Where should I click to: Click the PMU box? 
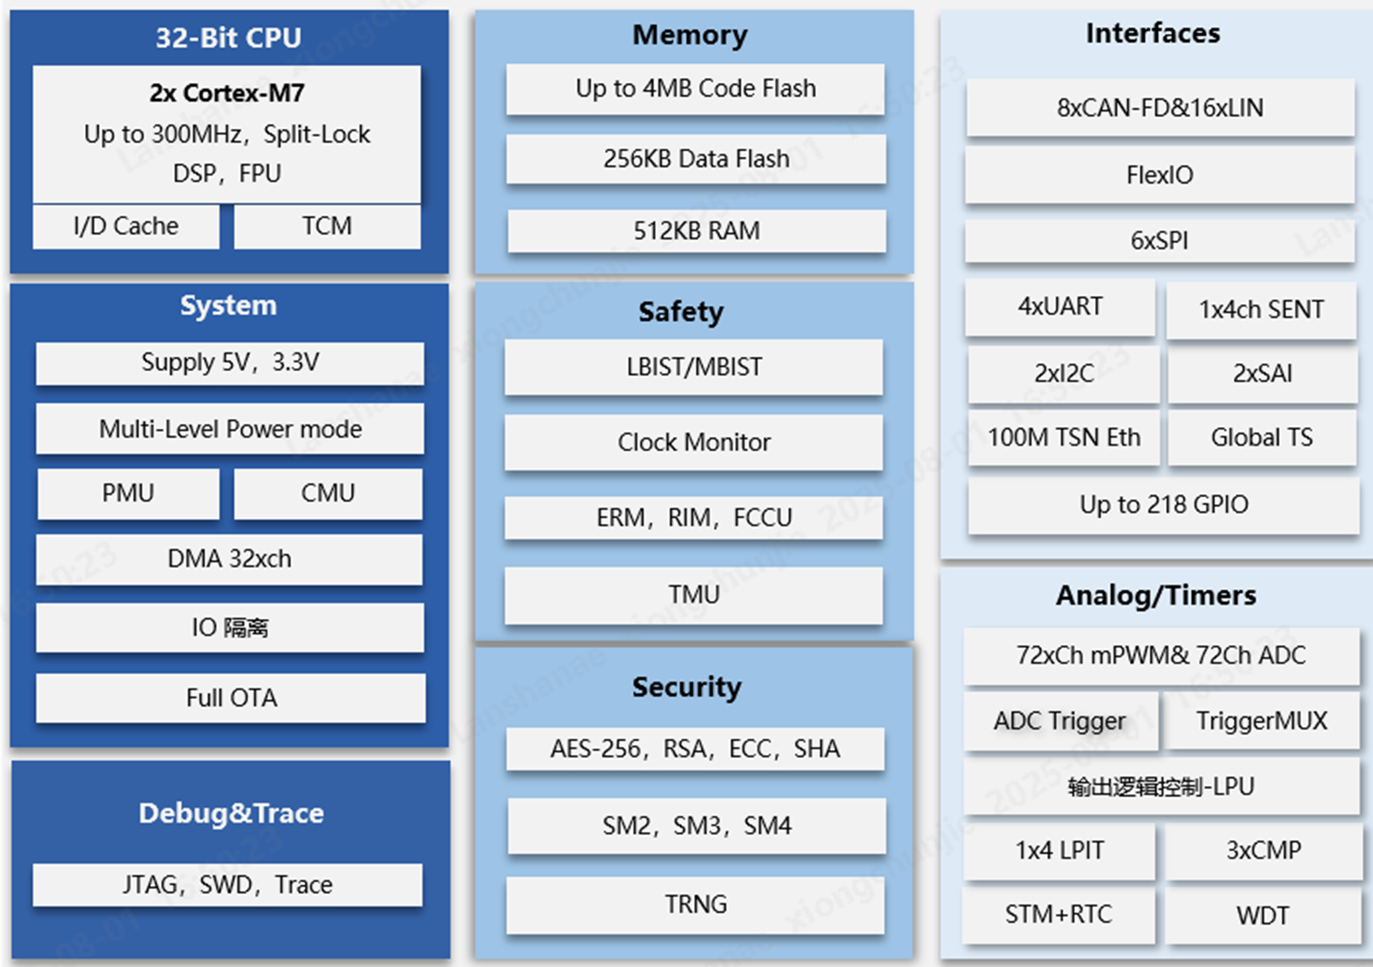pos(128,493)
